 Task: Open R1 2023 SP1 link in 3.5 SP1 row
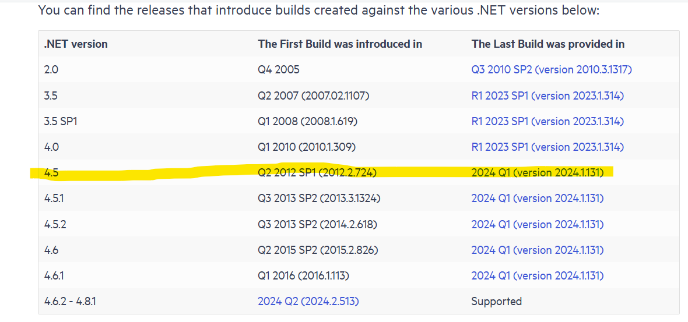(547, 121)
